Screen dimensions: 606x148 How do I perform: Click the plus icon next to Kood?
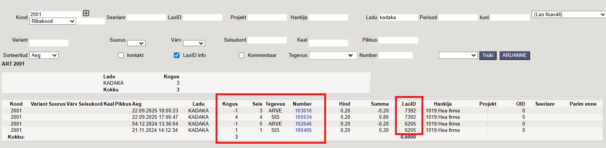click(86, 13)
